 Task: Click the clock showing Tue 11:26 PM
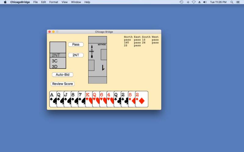pyautogui.click(x=218, y=2)
